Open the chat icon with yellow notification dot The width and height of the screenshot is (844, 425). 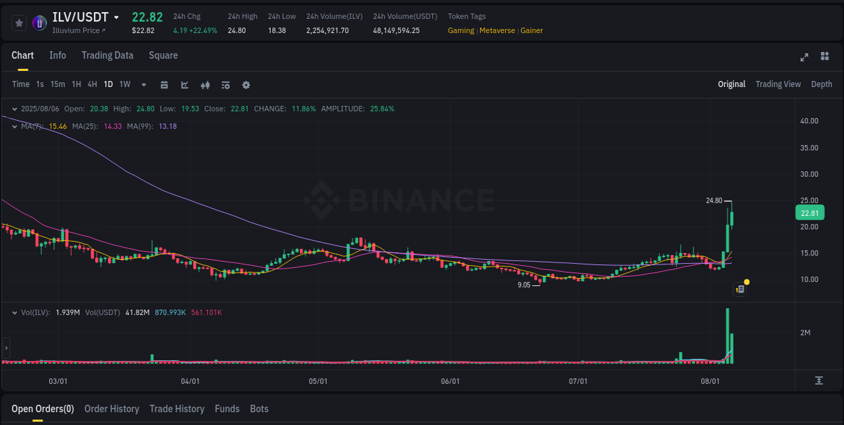tap(739, 289)
